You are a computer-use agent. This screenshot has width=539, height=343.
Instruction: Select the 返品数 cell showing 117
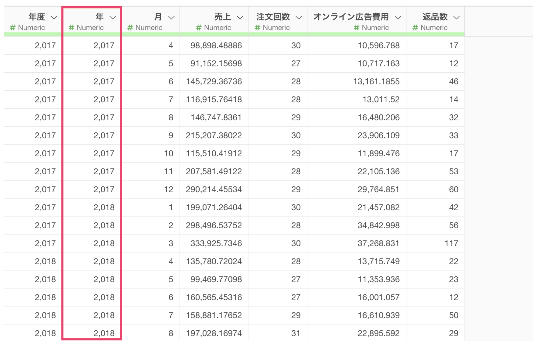(451, 243)
